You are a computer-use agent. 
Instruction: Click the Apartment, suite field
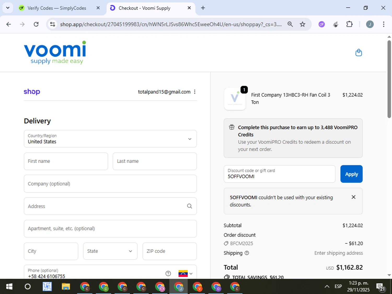tap(110, 229)
